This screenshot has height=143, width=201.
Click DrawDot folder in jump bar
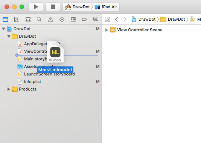(173, 19)
